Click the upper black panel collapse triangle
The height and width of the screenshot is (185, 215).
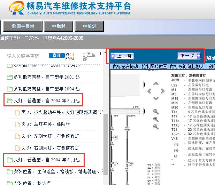coord(144,85)
